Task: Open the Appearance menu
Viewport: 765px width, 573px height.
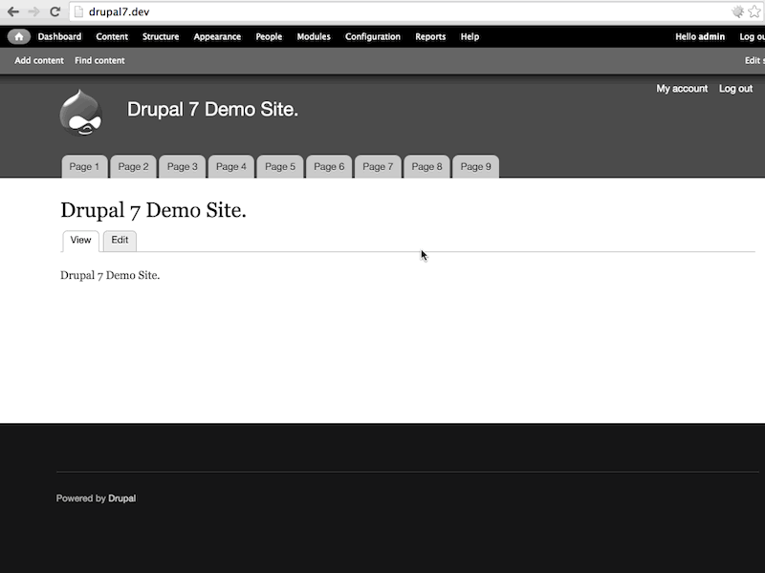Action: [217, 36]
